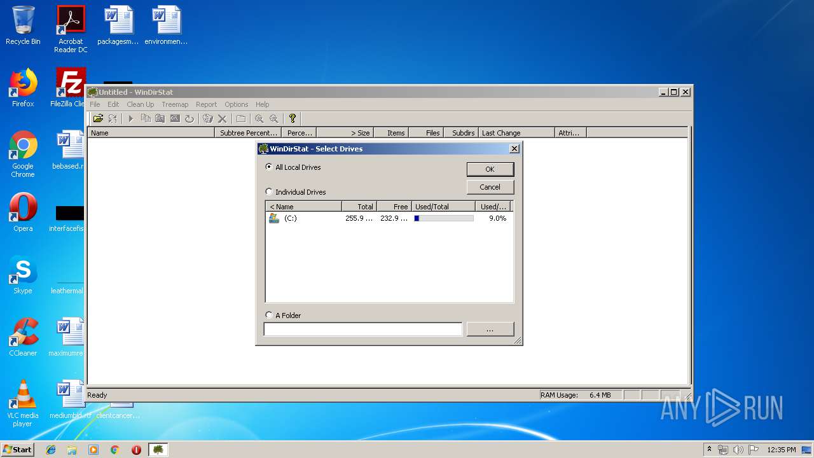Open the Treemap menu
This screenshot has width=814, height=458.
click(175, 104)
